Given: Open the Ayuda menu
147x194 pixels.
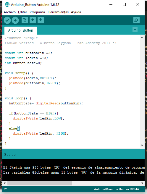Looking at the screenshot, I should 76,12.
